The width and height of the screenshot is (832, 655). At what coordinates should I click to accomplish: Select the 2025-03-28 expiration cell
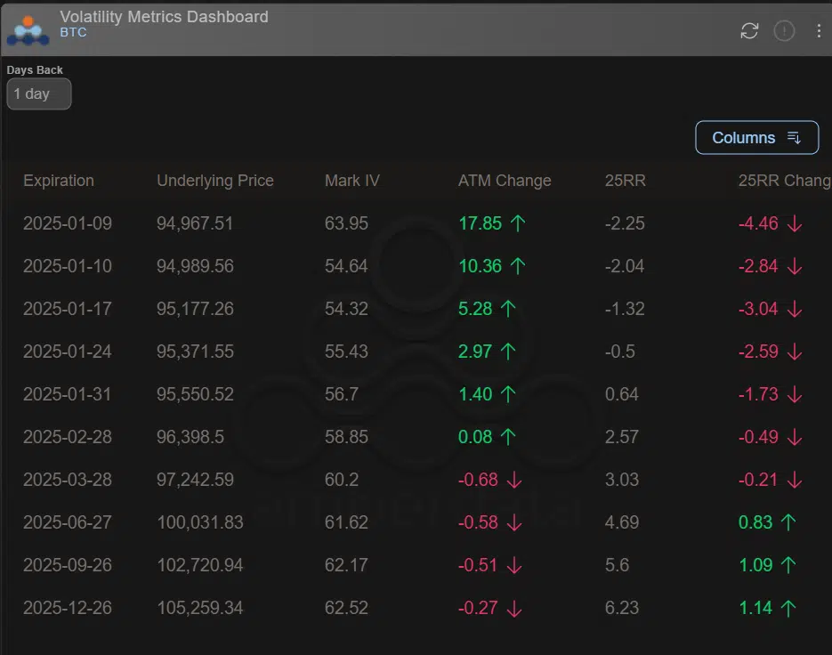tap(68, 480)
